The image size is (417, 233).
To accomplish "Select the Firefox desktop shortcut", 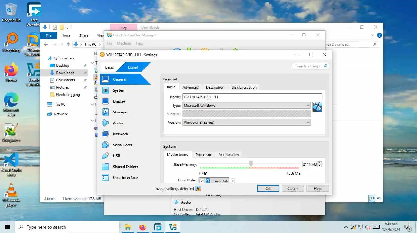I will point(11,73).
